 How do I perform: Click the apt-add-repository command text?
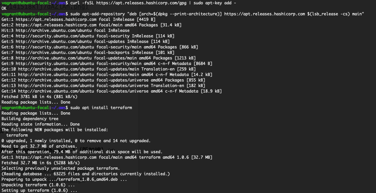click(x=218, y=14)
